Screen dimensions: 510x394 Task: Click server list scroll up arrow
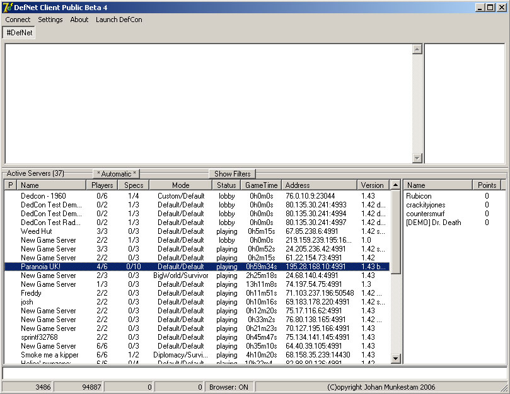[395, 185]
